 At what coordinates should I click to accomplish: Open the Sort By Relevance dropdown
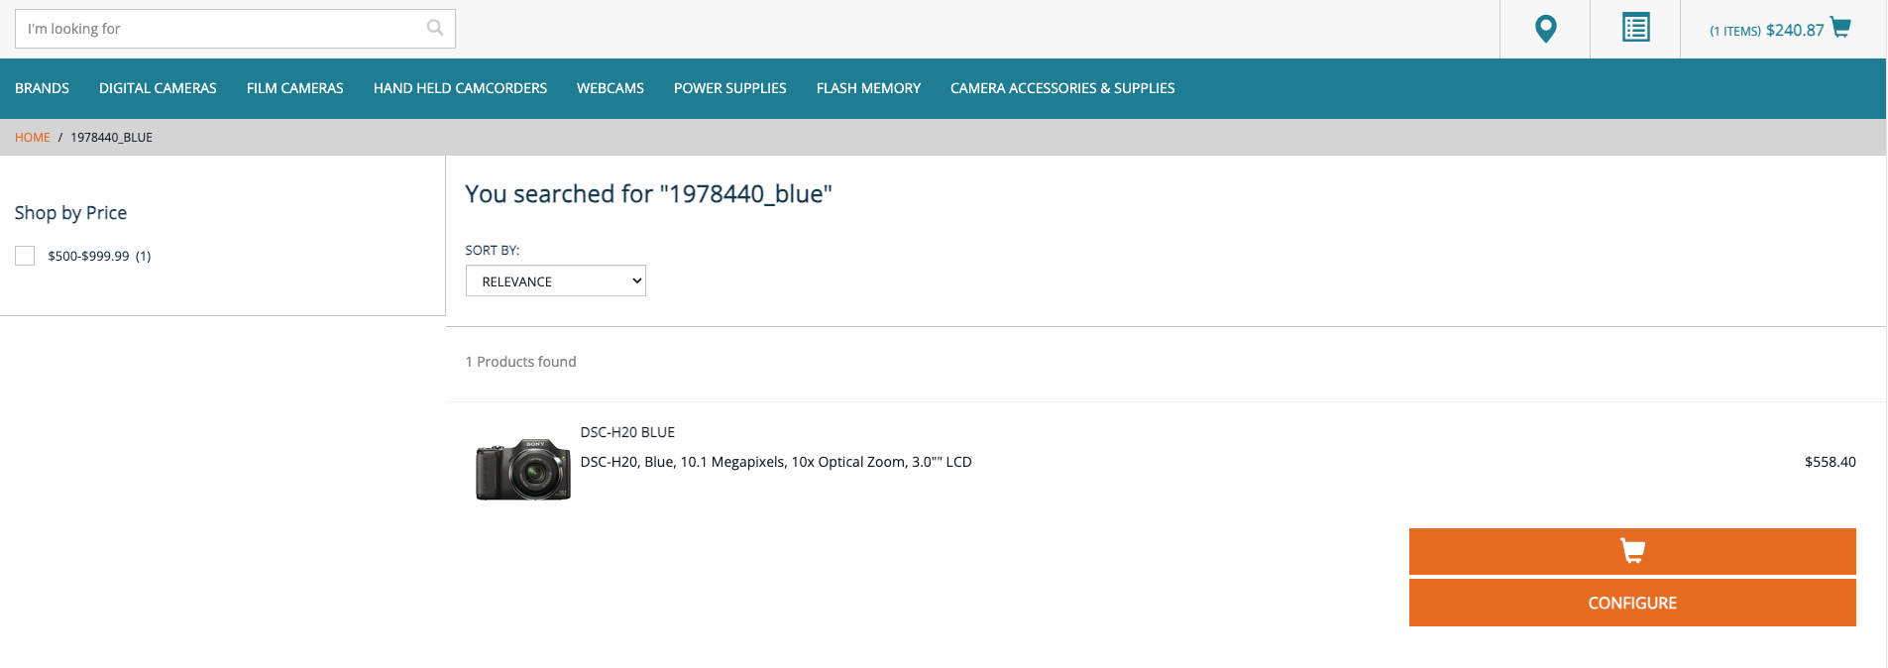pyautogui.click(x=556, y=280)
